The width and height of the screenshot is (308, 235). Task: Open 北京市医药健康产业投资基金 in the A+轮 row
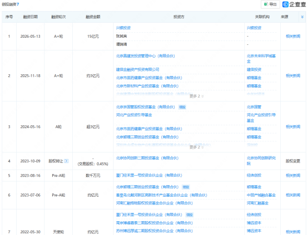pyautogui.click(x=149, y=78)
